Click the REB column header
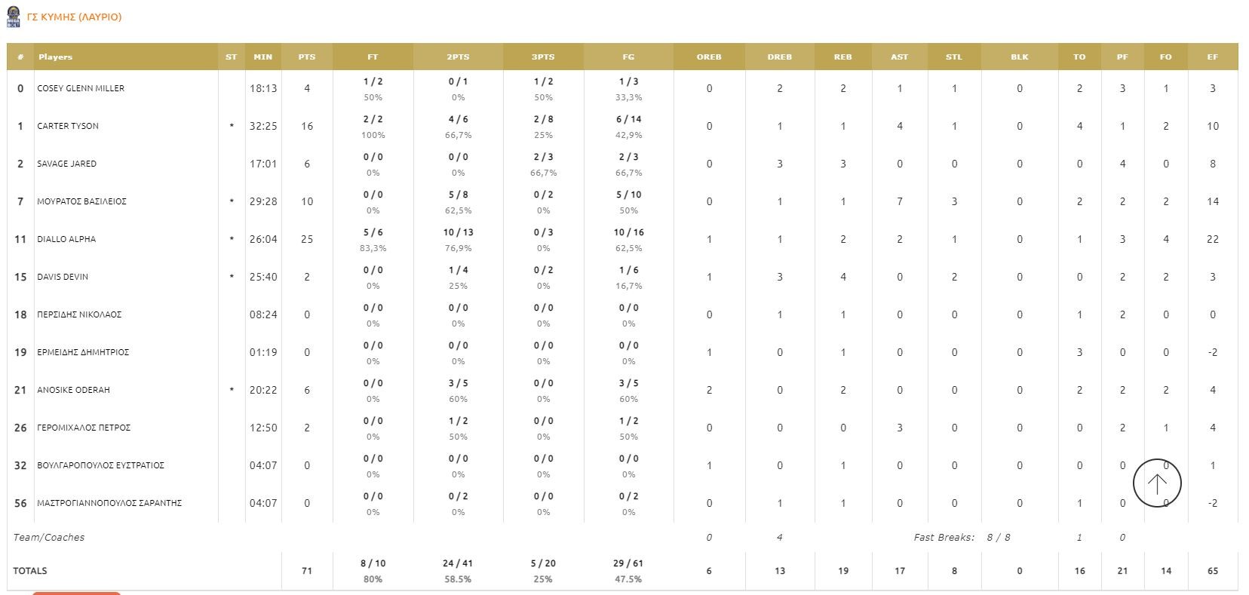 coord(842,57)
